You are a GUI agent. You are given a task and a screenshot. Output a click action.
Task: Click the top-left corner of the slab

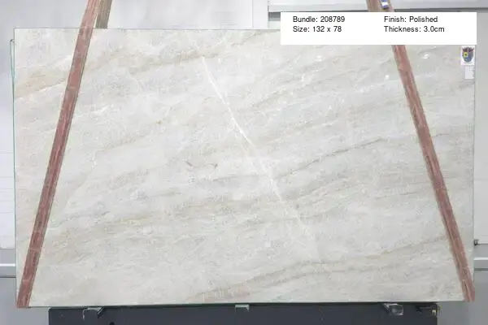coord(16,32)
